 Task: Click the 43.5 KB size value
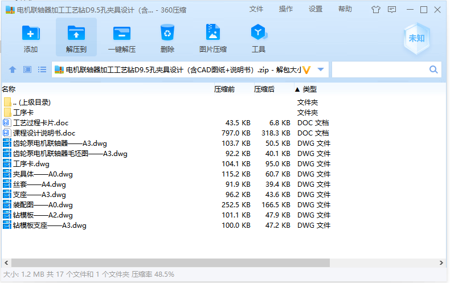[x=238, y=123]
